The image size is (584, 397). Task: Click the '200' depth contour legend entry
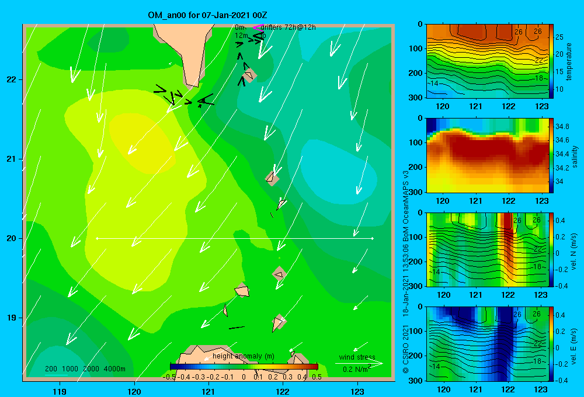pos(51,369)
